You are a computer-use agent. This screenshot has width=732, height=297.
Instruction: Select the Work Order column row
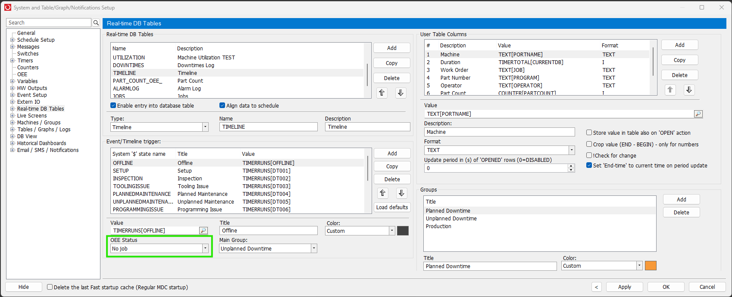[x=537, y=70]
